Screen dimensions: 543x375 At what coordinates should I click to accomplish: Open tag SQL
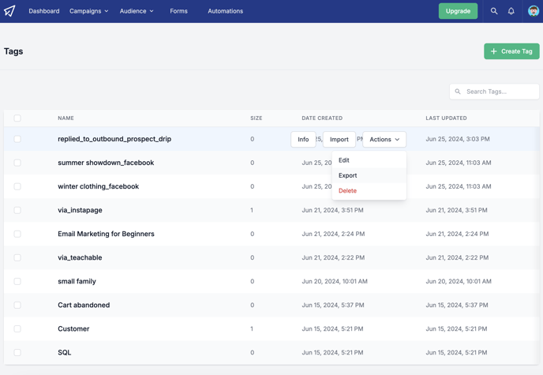point(65,352)
